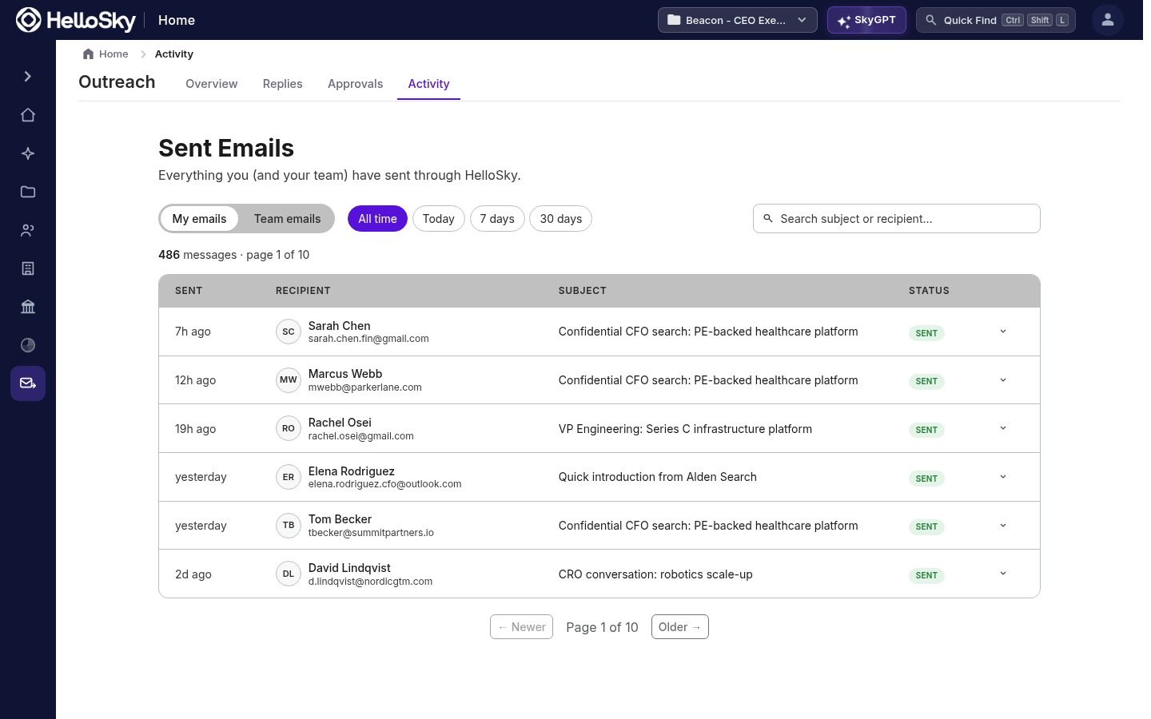
Task: Switch to the Replies tab
Action: (x=283, y=84)
